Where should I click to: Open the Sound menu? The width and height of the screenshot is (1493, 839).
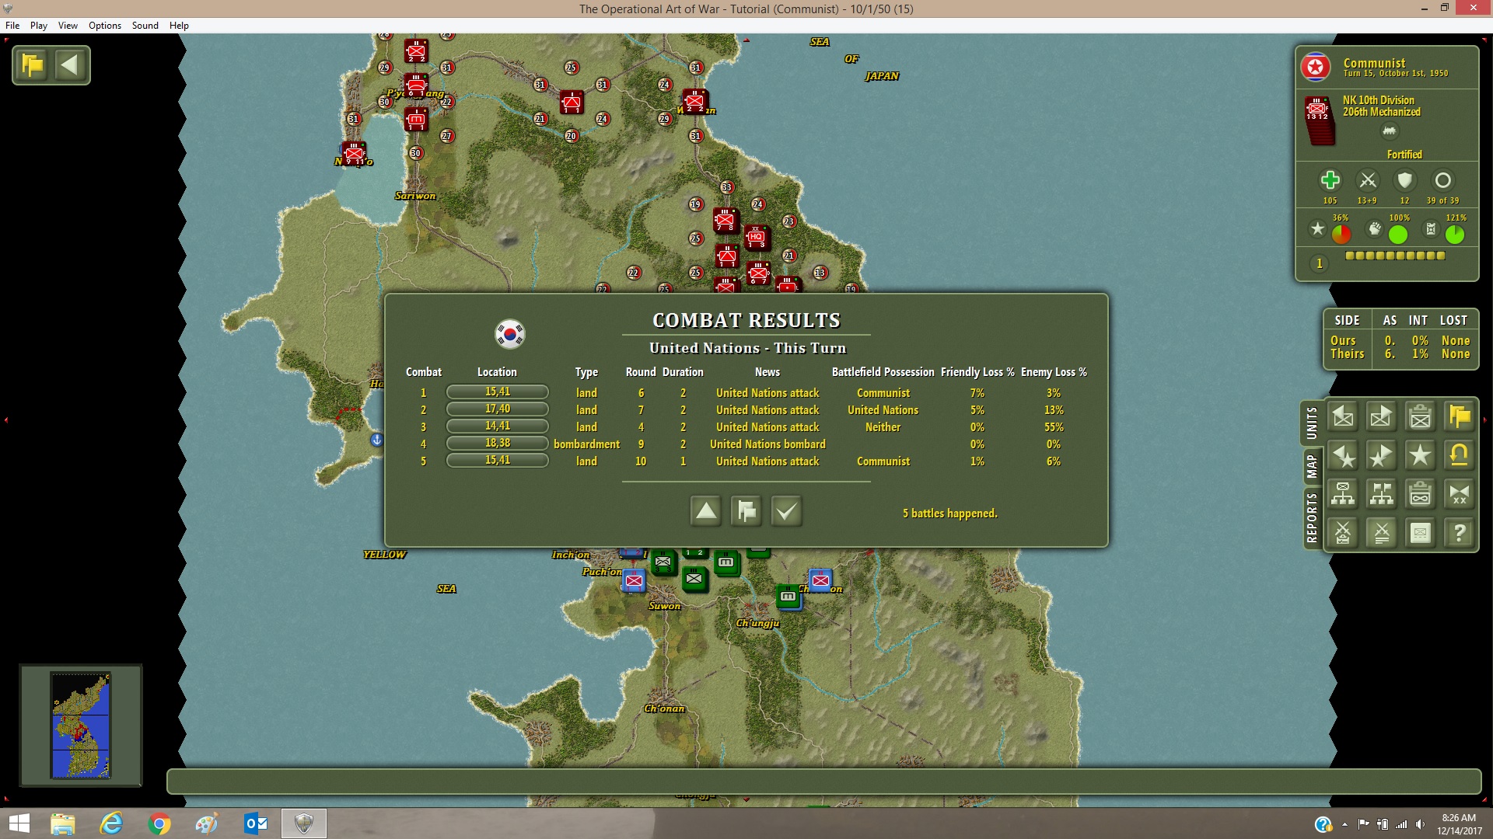tap(145, 25)
